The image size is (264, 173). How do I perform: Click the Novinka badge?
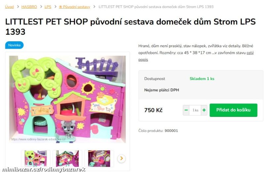click(x=14, y=45)
